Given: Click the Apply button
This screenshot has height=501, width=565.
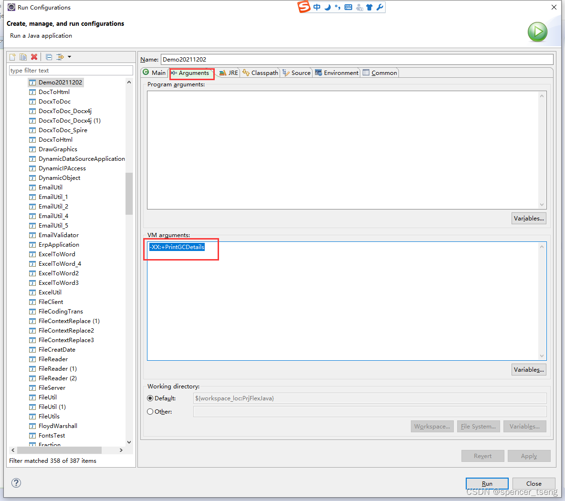Looking at the screenshot, I should [529, 456].
